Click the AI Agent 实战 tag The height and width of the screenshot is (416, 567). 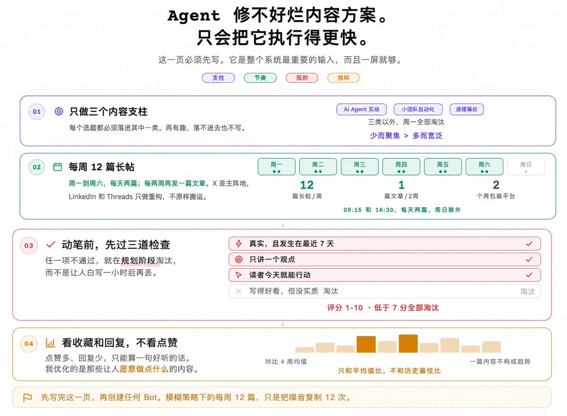tap(361, 110)
